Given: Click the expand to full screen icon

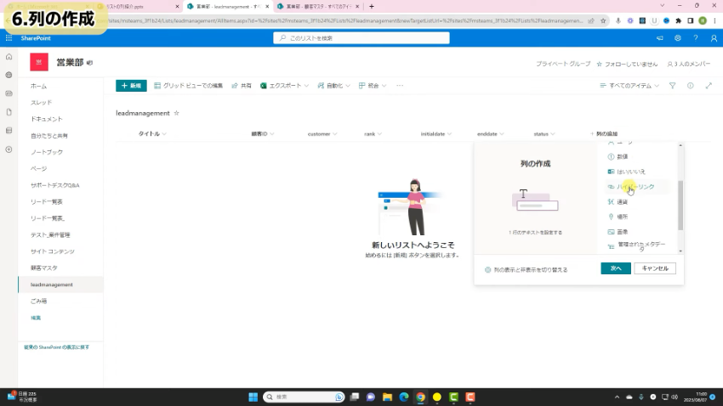Looking at the screenshot, I should [x=709, y=86].
